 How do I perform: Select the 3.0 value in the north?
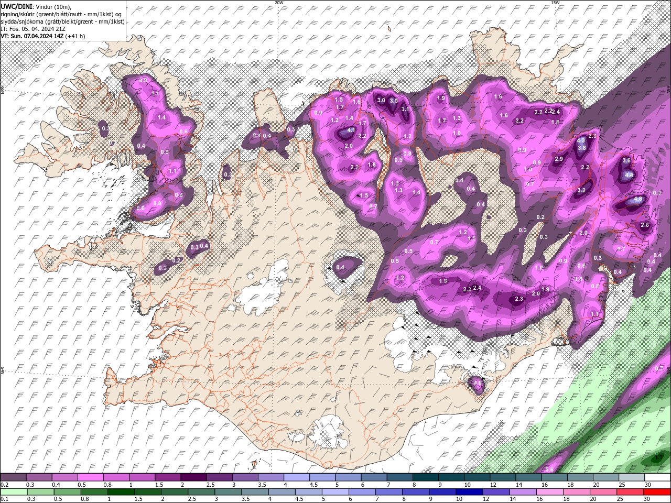pos(381,100)
